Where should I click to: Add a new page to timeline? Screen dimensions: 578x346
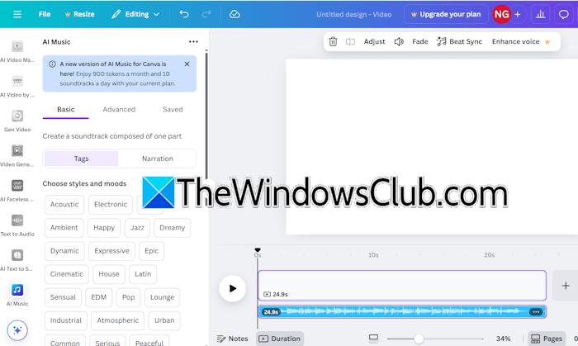566,286
